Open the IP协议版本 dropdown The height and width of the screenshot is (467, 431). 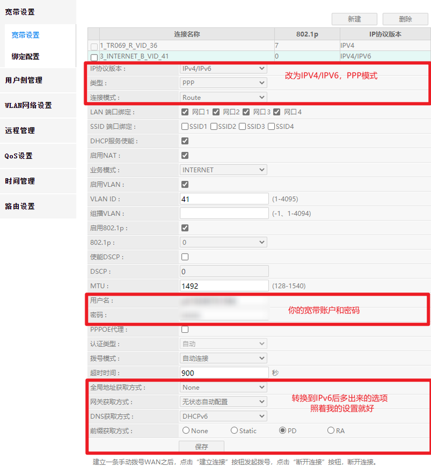[x=223, y=68]
